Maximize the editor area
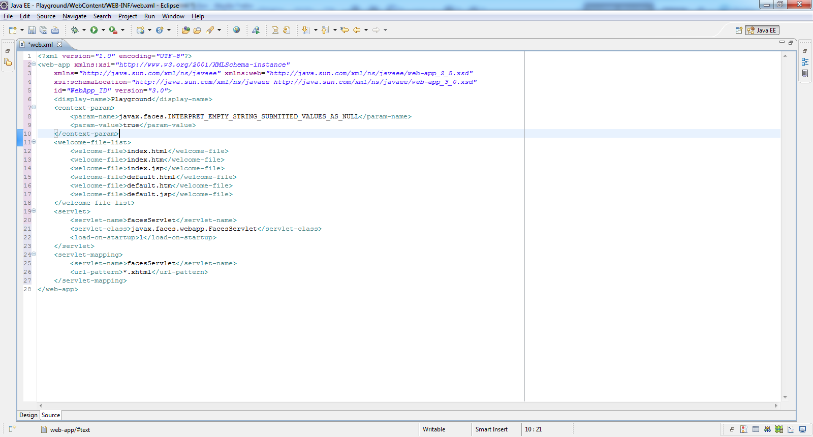Screen dimensions: 813x437 (x=791, y=43)
